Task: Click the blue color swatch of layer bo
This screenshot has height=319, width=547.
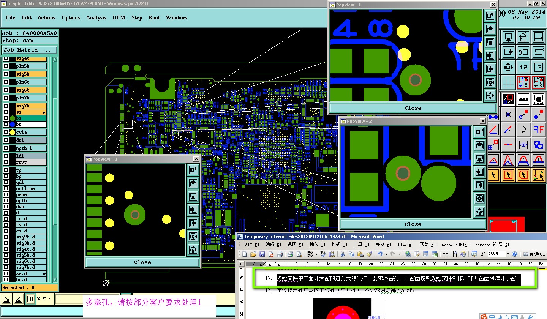Action: pyautogui.click(x=12, y=124)
